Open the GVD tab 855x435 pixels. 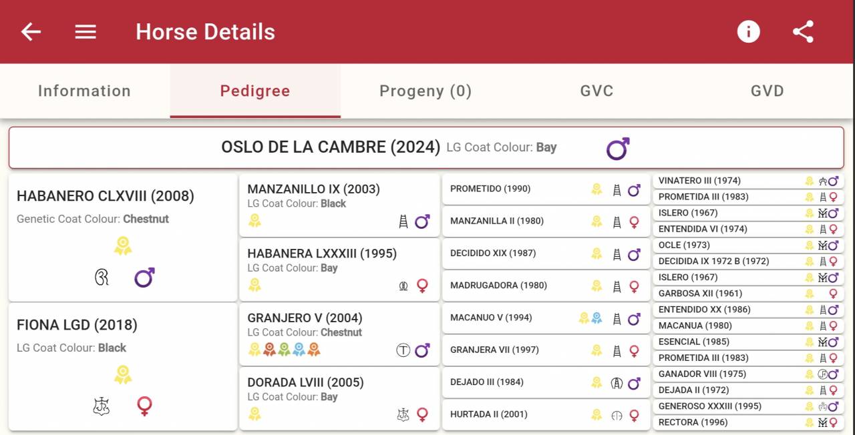click(767, 91)
